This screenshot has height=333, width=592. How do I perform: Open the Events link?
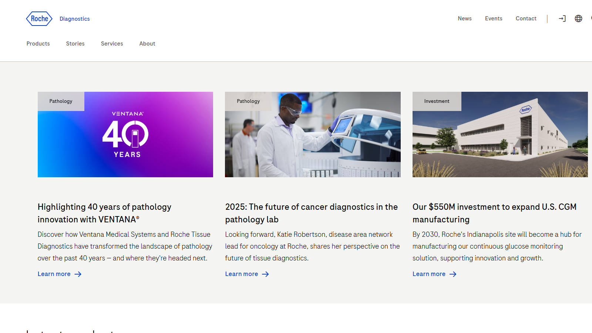click(x=494, y=18)
